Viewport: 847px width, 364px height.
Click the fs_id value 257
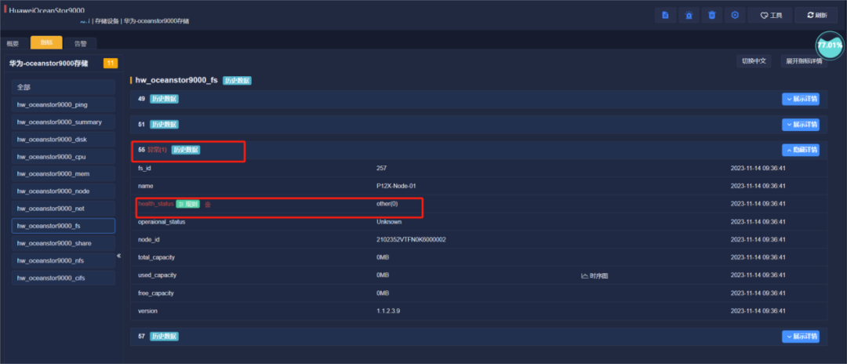click(381, 168)
